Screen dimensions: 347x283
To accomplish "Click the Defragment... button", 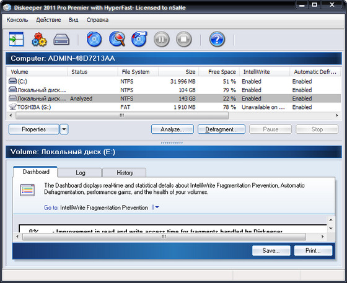I will (221, 129).
